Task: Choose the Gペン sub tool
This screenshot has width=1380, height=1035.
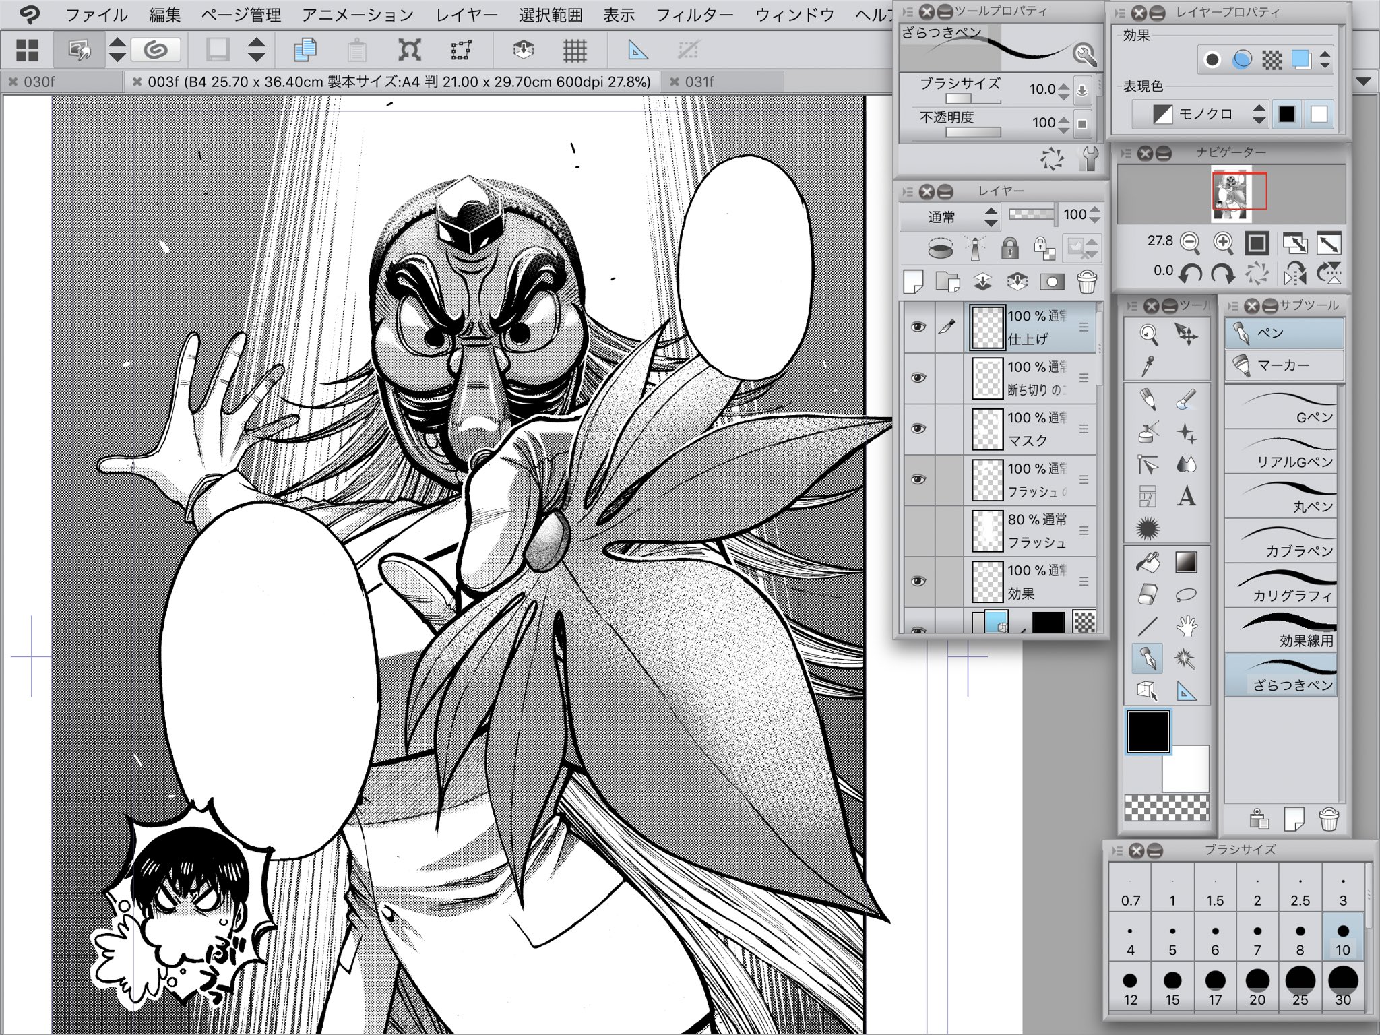Action: click(1280, 408)
